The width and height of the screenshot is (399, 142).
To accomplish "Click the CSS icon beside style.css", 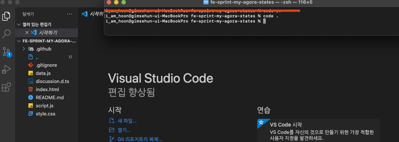I will click(x=31, y=114).
